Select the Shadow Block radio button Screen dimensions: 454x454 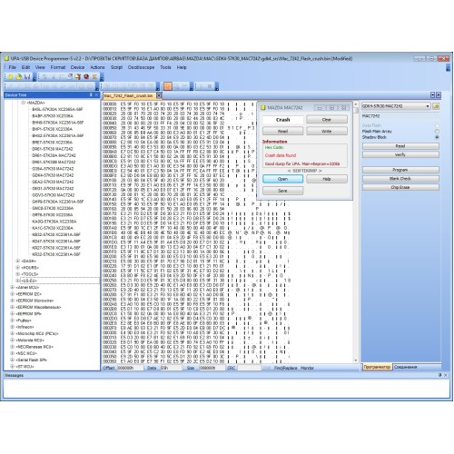(x=437, y=137)
